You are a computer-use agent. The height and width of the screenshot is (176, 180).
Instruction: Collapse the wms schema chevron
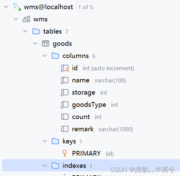[x=16, y=19]
